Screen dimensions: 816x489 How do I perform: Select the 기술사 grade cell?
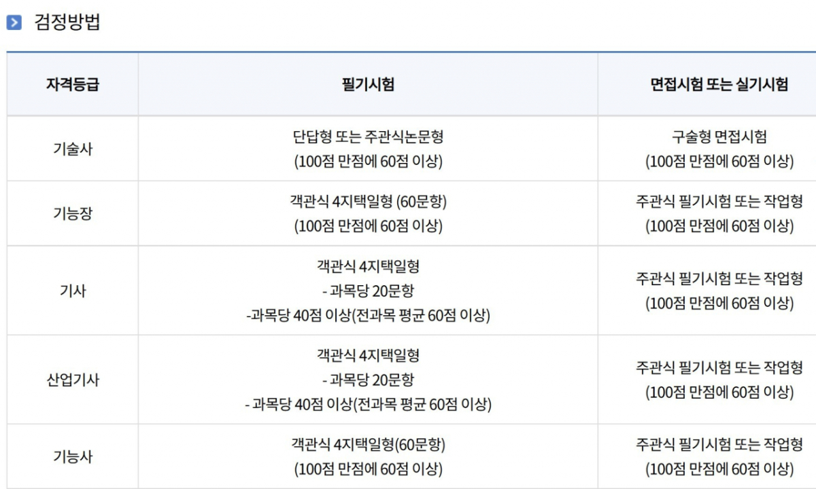coord(73,149)
